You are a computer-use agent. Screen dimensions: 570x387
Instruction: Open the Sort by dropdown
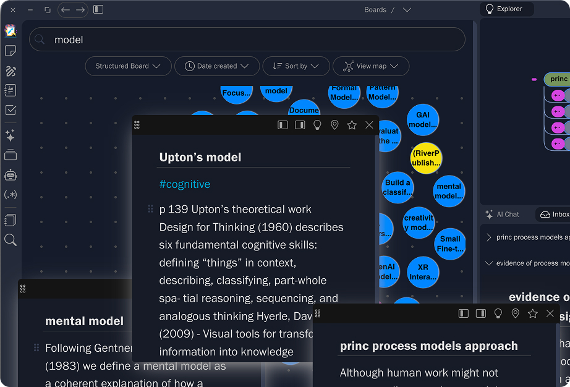[296, 66]
